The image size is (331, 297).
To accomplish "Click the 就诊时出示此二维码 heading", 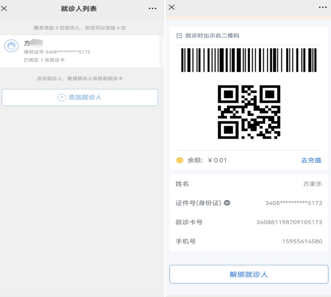I will tap(212, 36).
